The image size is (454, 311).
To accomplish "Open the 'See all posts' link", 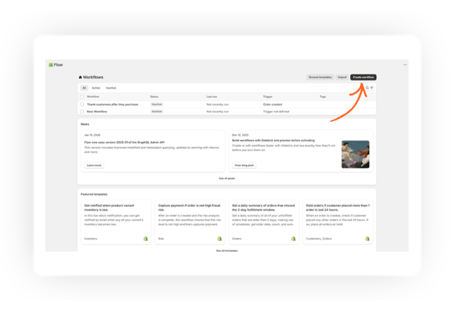I will (x=226, y=178).
